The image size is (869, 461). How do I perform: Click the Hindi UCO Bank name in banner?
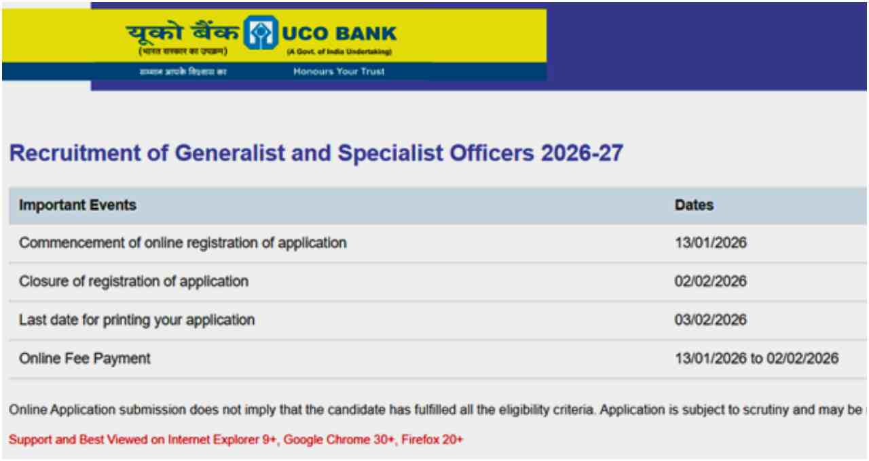point(182,32)
